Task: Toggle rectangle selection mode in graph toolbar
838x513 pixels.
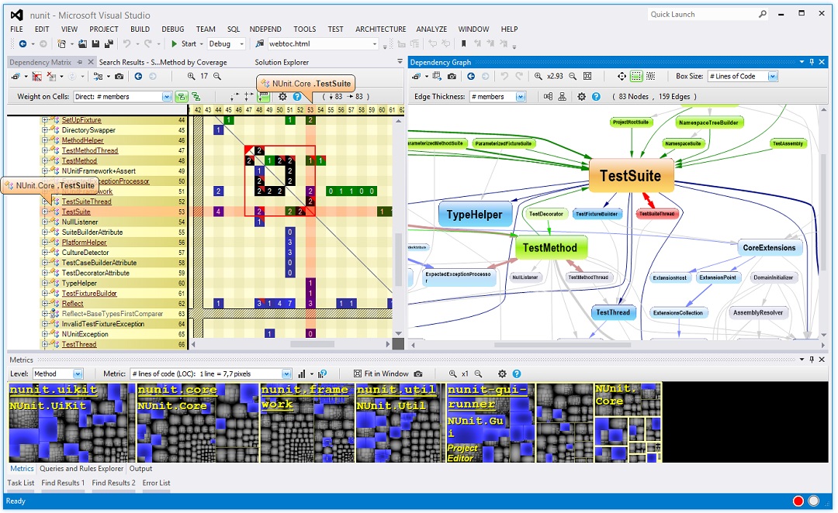Action: pyautogui.click(x=636, y=77)
